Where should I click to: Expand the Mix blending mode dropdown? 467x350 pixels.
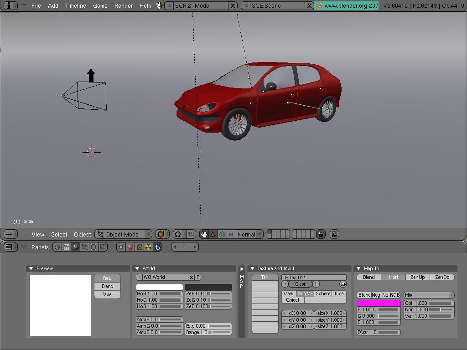(429, 295)
